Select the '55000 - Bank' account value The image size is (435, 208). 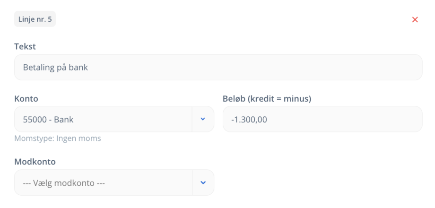click(x=48, y=120)
